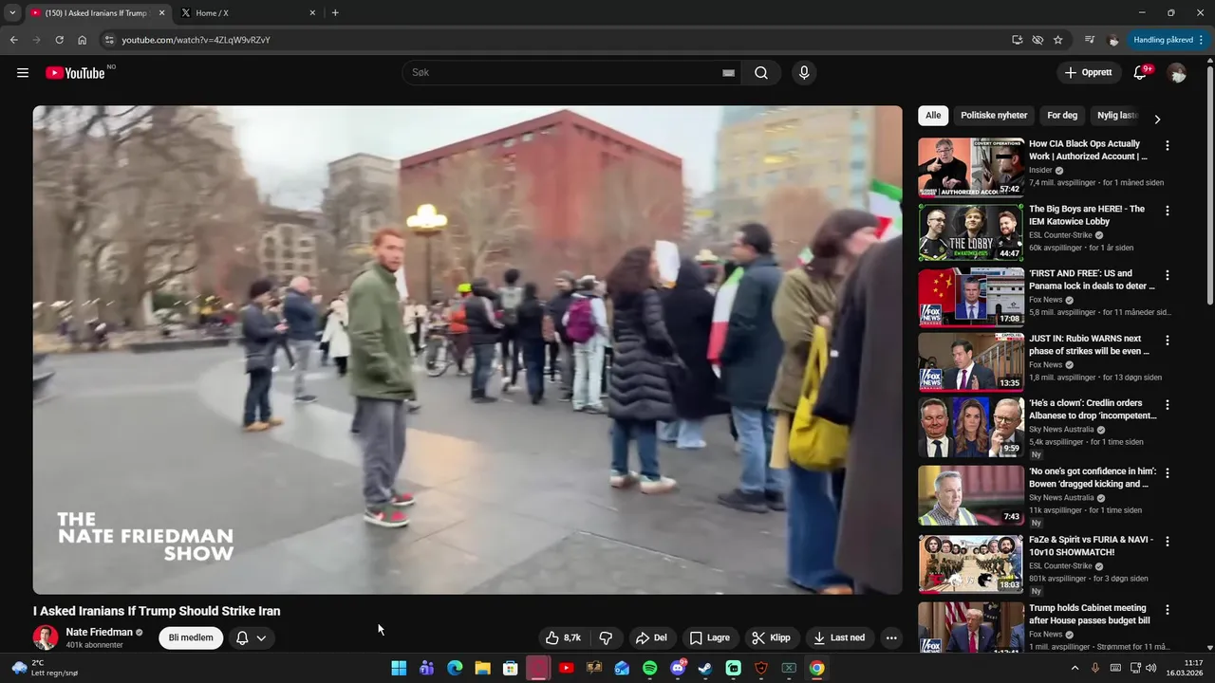
Task: Click the main video player
Action: 467,349
